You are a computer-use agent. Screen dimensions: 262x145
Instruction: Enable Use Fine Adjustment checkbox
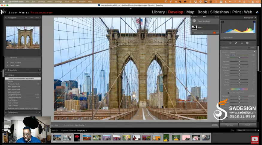coord(228,93)
